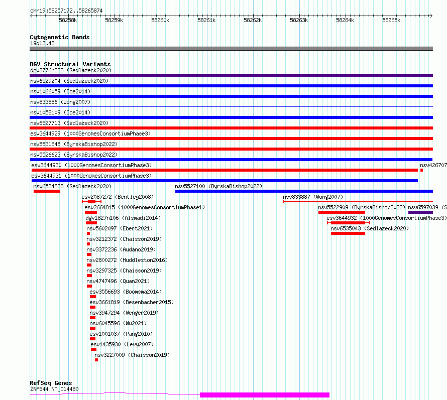Click the 58264k ruler position label
This screenshot has height=400, width=447.
click(x=345, y=20)
